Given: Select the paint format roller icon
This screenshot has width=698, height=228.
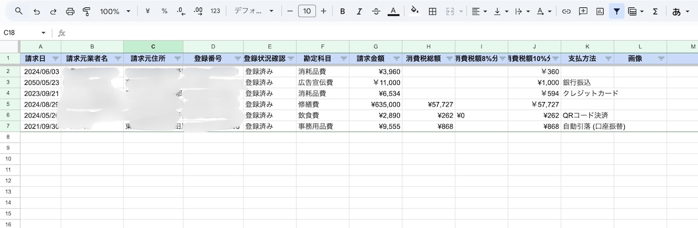Looking at the screenshot, I should (86, 11).
